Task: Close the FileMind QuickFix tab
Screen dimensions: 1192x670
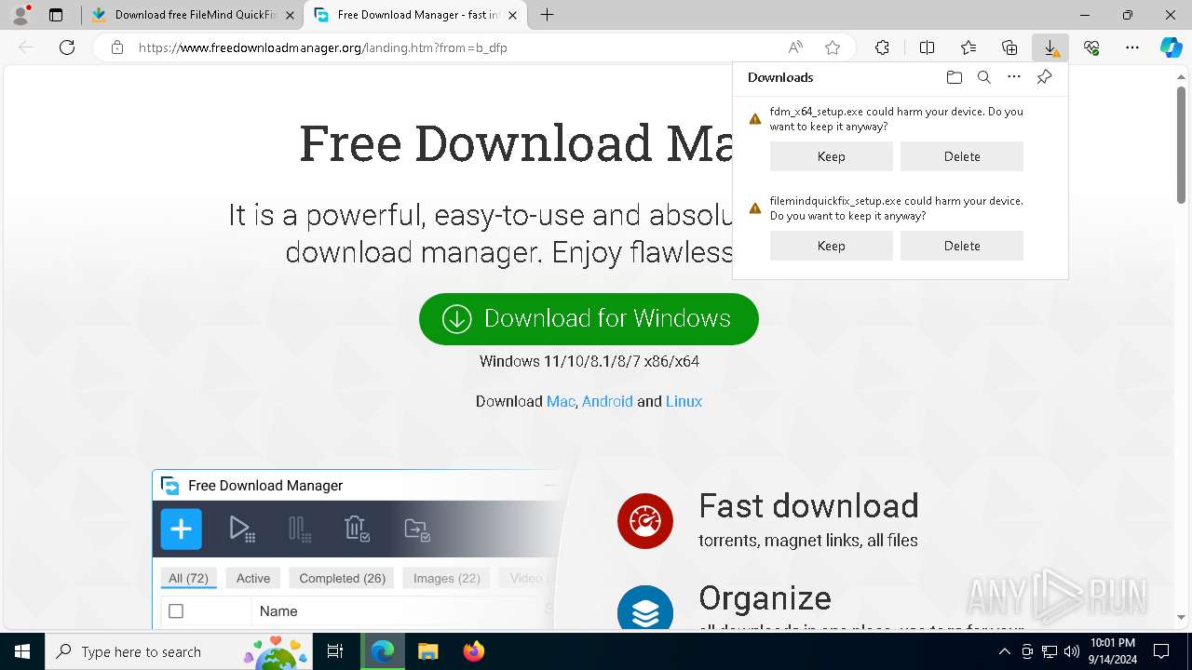Action: tap(290, 15)
